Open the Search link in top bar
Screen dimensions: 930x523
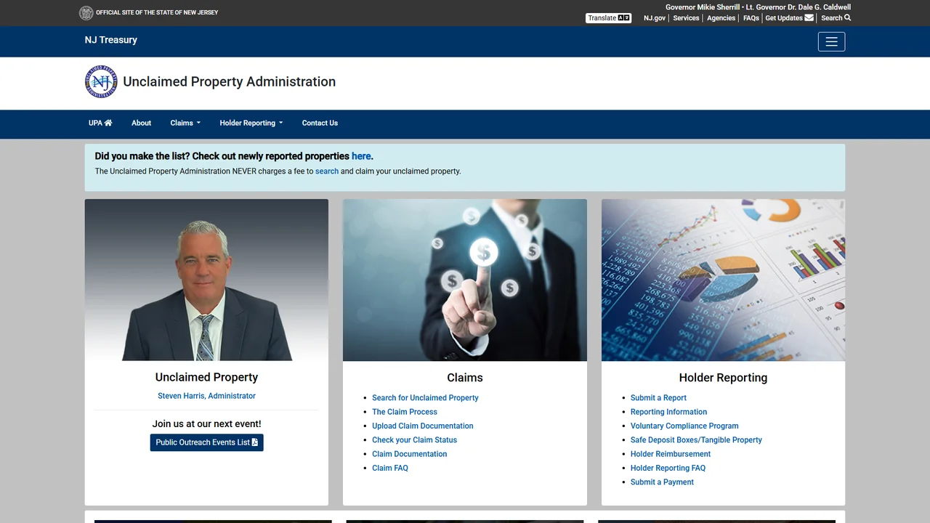pos(836,18)
